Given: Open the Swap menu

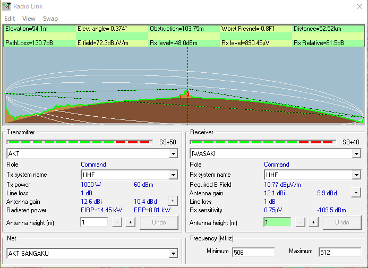Looking at the screenshot, I should (50, 19).
